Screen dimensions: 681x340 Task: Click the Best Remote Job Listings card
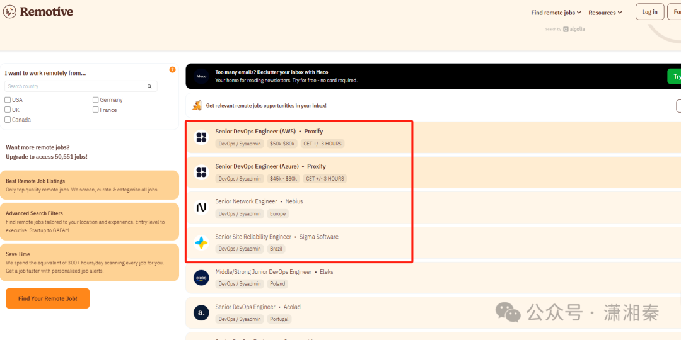[90, 185]
